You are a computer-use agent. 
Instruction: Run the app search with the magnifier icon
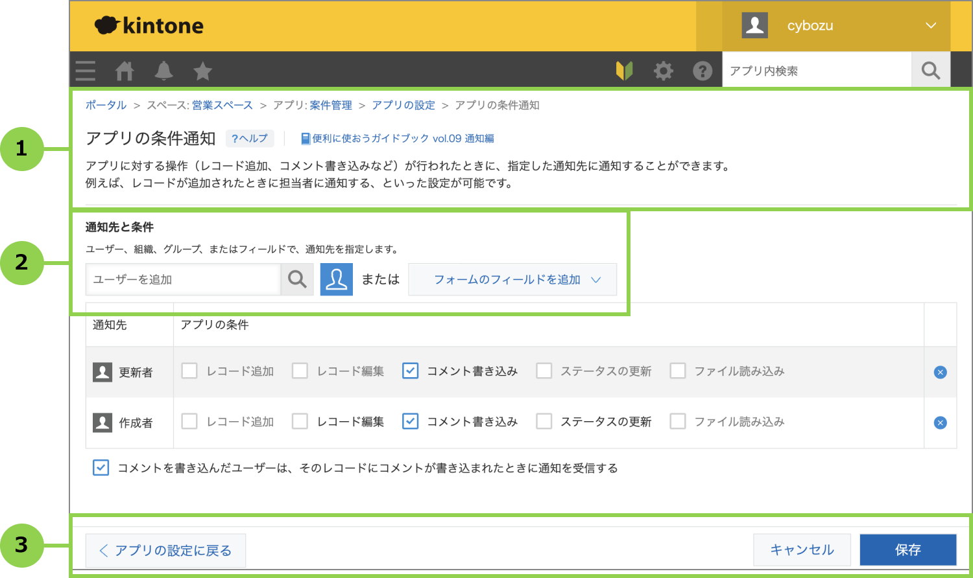[x=930, y=69]
